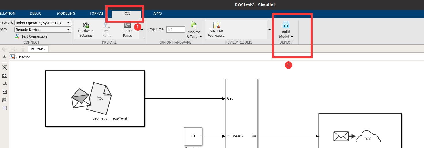Go up to parent with up arrow
The image size is (424, 148).
click(x=23, y=49)
